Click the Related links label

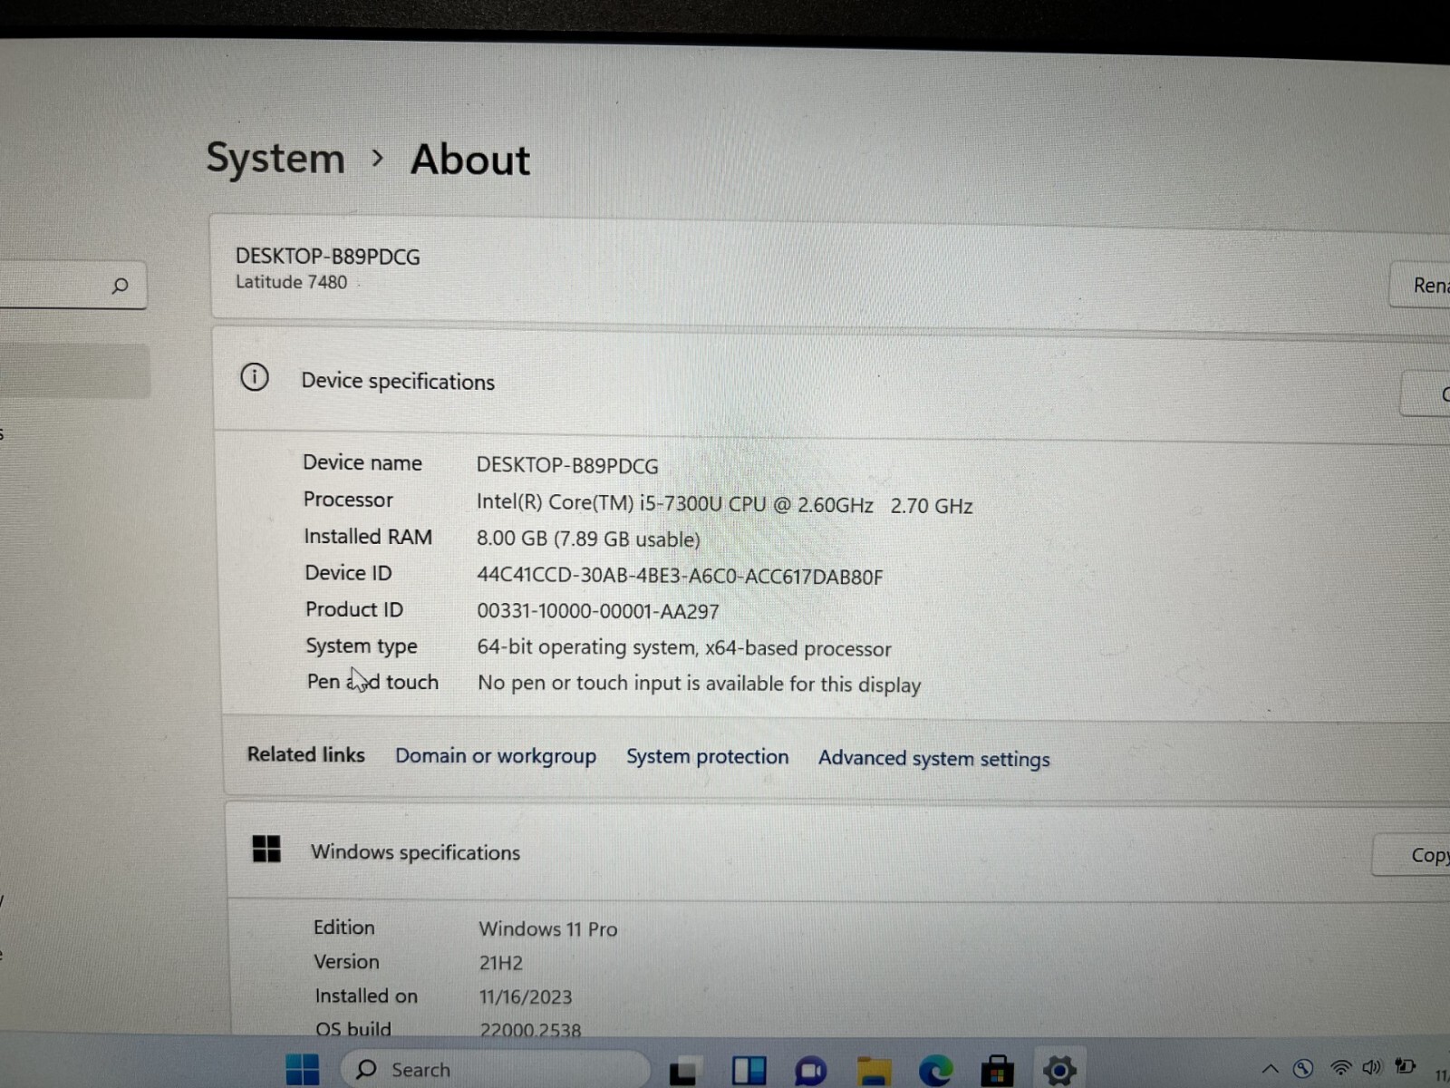coord(306,754)
